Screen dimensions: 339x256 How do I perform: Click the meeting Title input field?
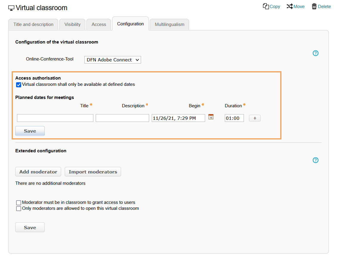tap(55, 118)
